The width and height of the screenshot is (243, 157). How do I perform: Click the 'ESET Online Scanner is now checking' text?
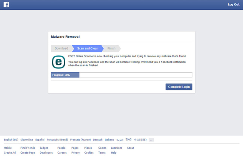(127, 56)
